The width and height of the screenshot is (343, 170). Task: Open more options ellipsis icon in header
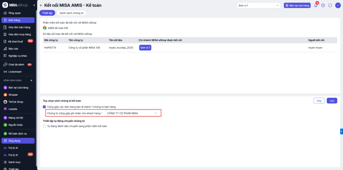[x=330, y=5]
